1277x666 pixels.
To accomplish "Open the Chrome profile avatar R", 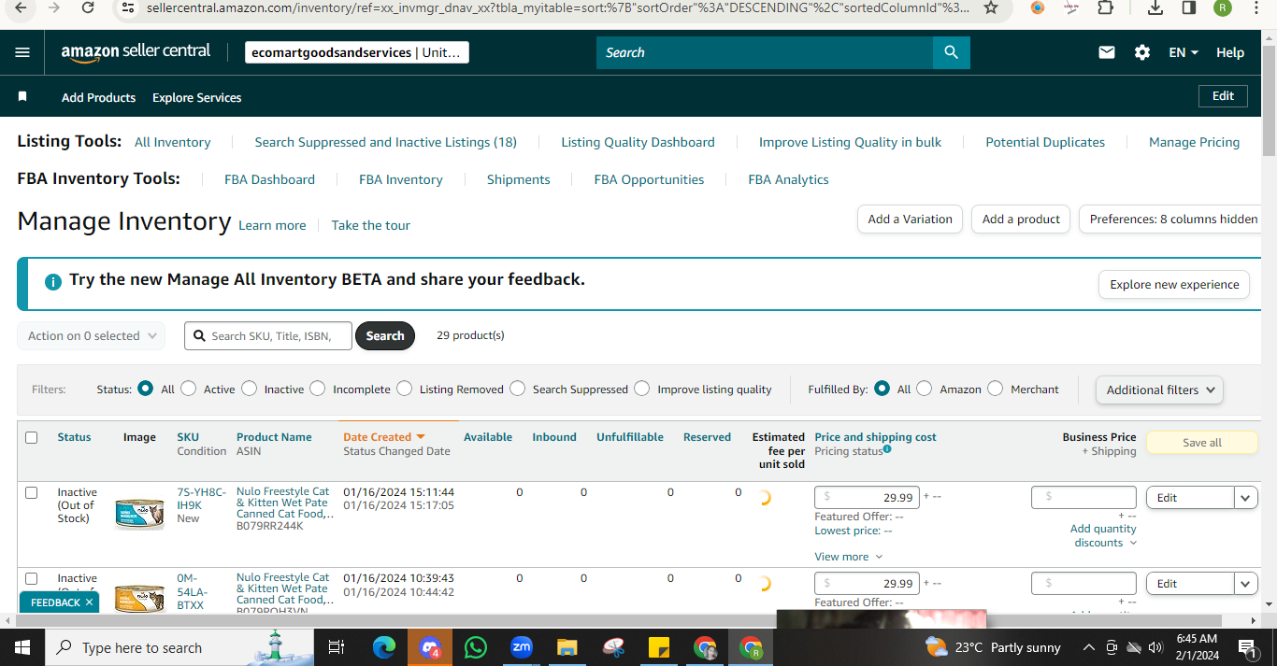I will tap(1223, 7).
